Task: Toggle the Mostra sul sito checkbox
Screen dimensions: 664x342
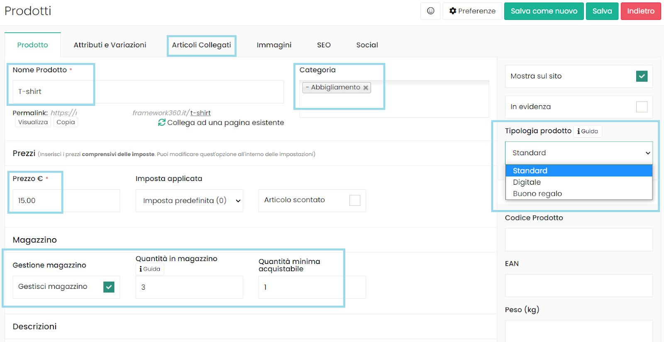Action: point(642,76)
